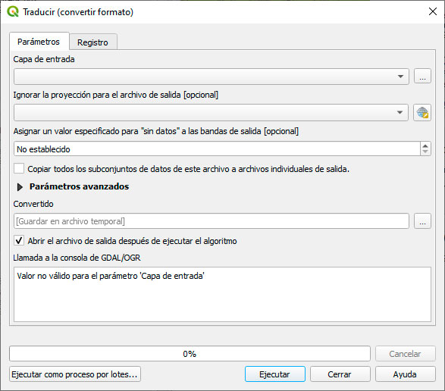The height and width of the screenshot is (391, 445).
Task: Close the Traducir dialog window
Action: [x=433, y=11]
